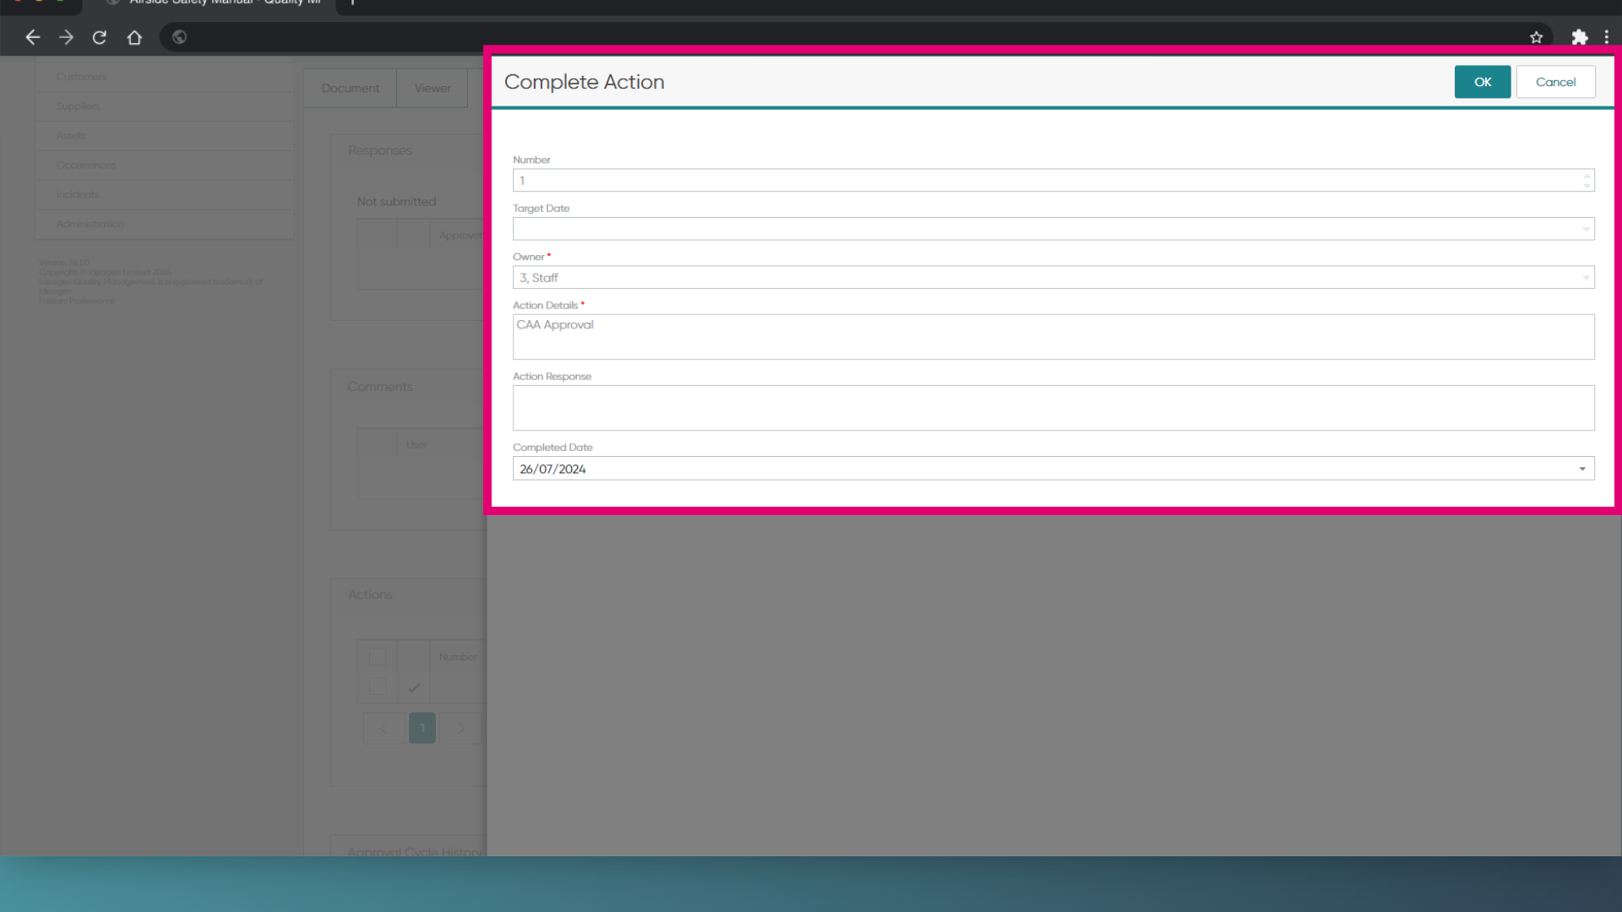1622x912 pixels.
Task: Go back with the browser back arrow
Action: coord(32,37)
